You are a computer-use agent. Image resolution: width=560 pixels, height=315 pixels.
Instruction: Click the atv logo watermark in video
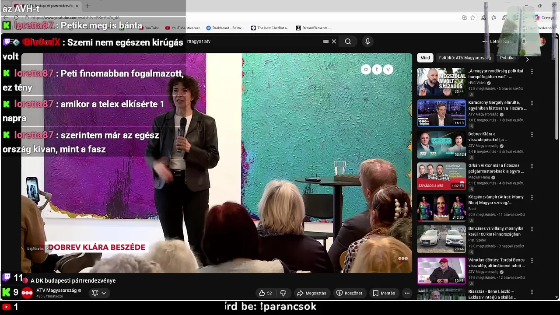coord(377,69)
